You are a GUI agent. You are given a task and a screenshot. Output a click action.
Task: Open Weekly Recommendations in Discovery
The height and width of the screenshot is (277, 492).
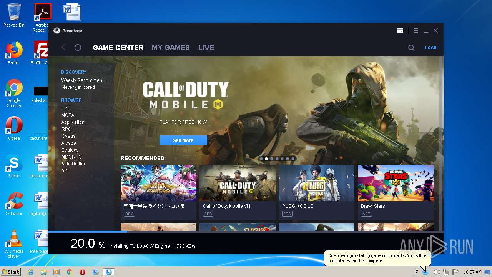(x=84, y=80)
